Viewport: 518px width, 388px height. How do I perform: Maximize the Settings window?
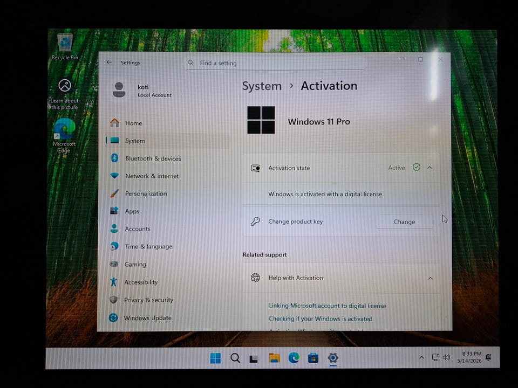tap(420, 59)
